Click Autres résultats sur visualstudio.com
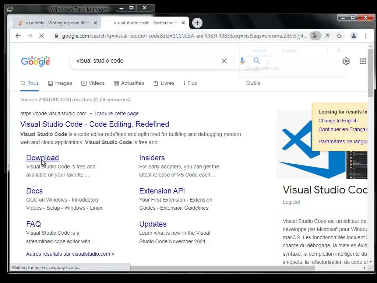Viewport: 377px width, 283px height. (70, 254)
